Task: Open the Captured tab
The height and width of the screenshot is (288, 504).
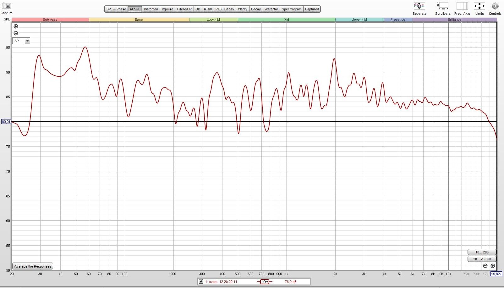Action: click(x=312, y=9)
